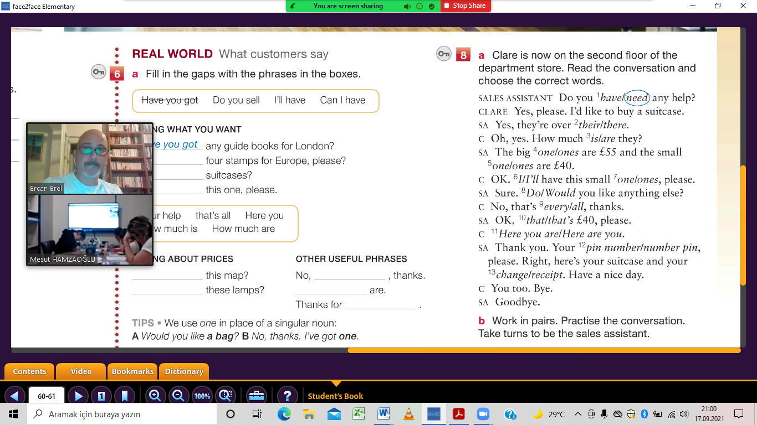The image size is (757, 425).
Task: Zoom out with the magnifier minus icon
Action: click(x=178, y=396)
